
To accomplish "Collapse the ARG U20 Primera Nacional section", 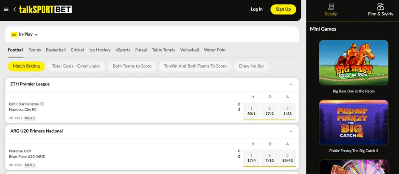I will [291, 131].
